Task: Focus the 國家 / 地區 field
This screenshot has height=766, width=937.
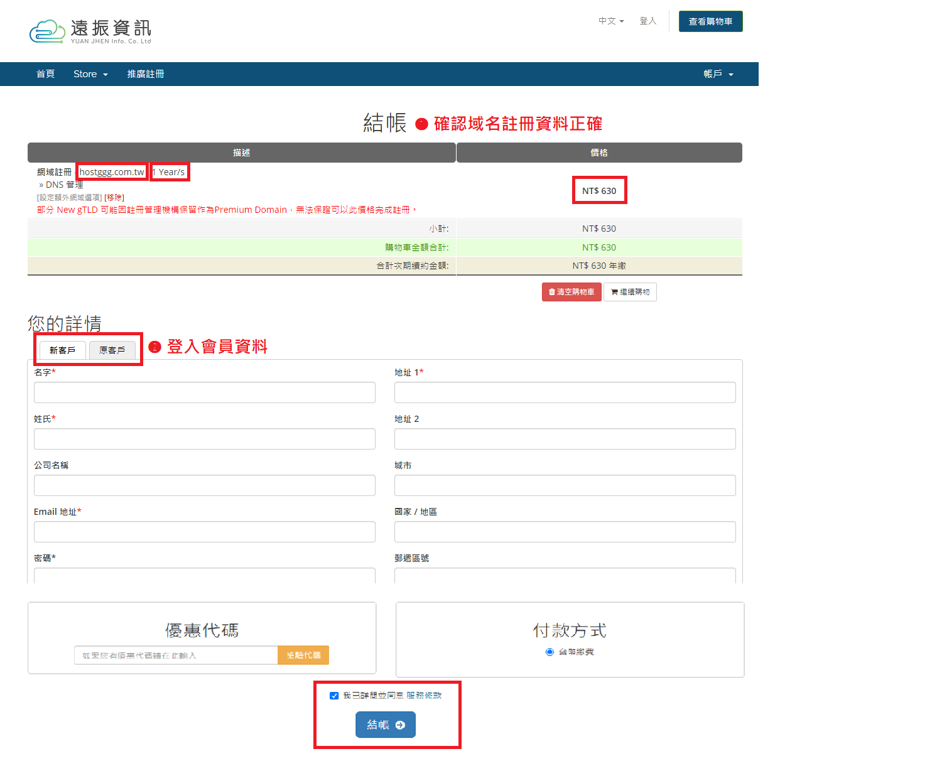Action: point(565,532)
